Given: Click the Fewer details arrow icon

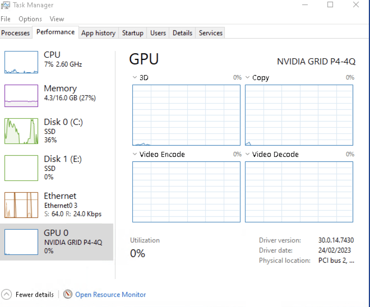Looking at the screenshot, I should pos(7,294).
